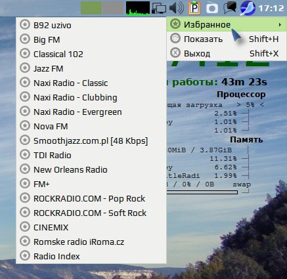
Task: Tune to Romske radio iRoma.cz
Action: (x=91, y=242)
